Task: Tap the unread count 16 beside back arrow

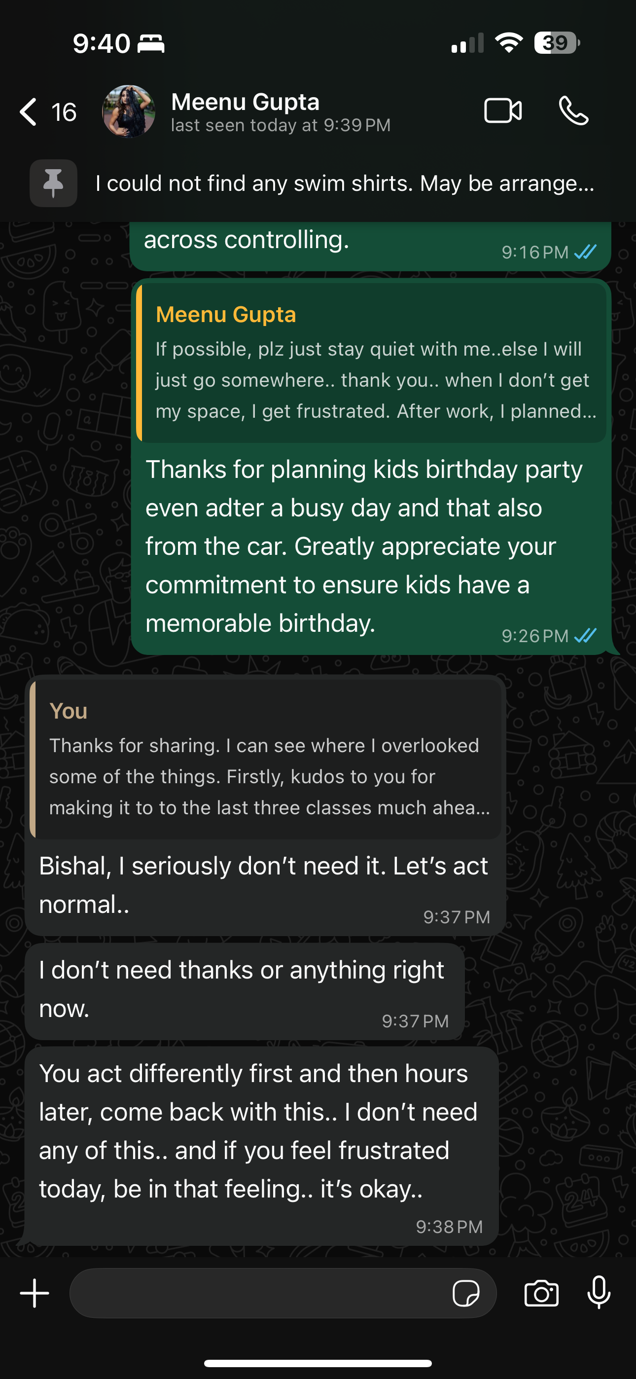Action: [64, 112]
